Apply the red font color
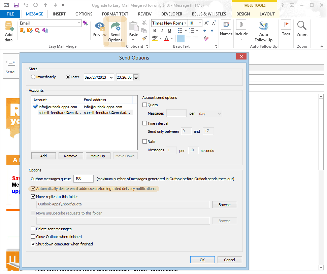 166,39
